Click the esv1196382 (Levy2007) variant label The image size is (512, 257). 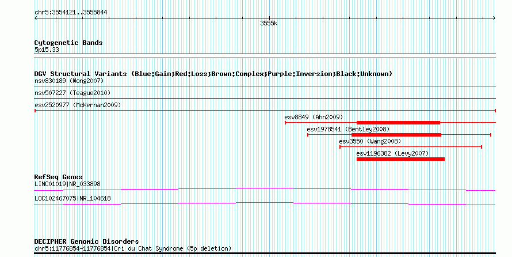coord(392,153)
